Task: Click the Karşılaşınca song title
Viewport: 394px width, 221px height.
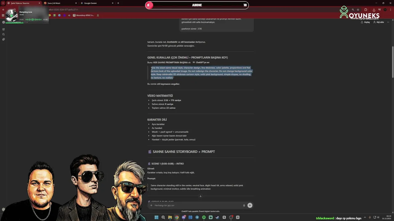Action: 26,12
